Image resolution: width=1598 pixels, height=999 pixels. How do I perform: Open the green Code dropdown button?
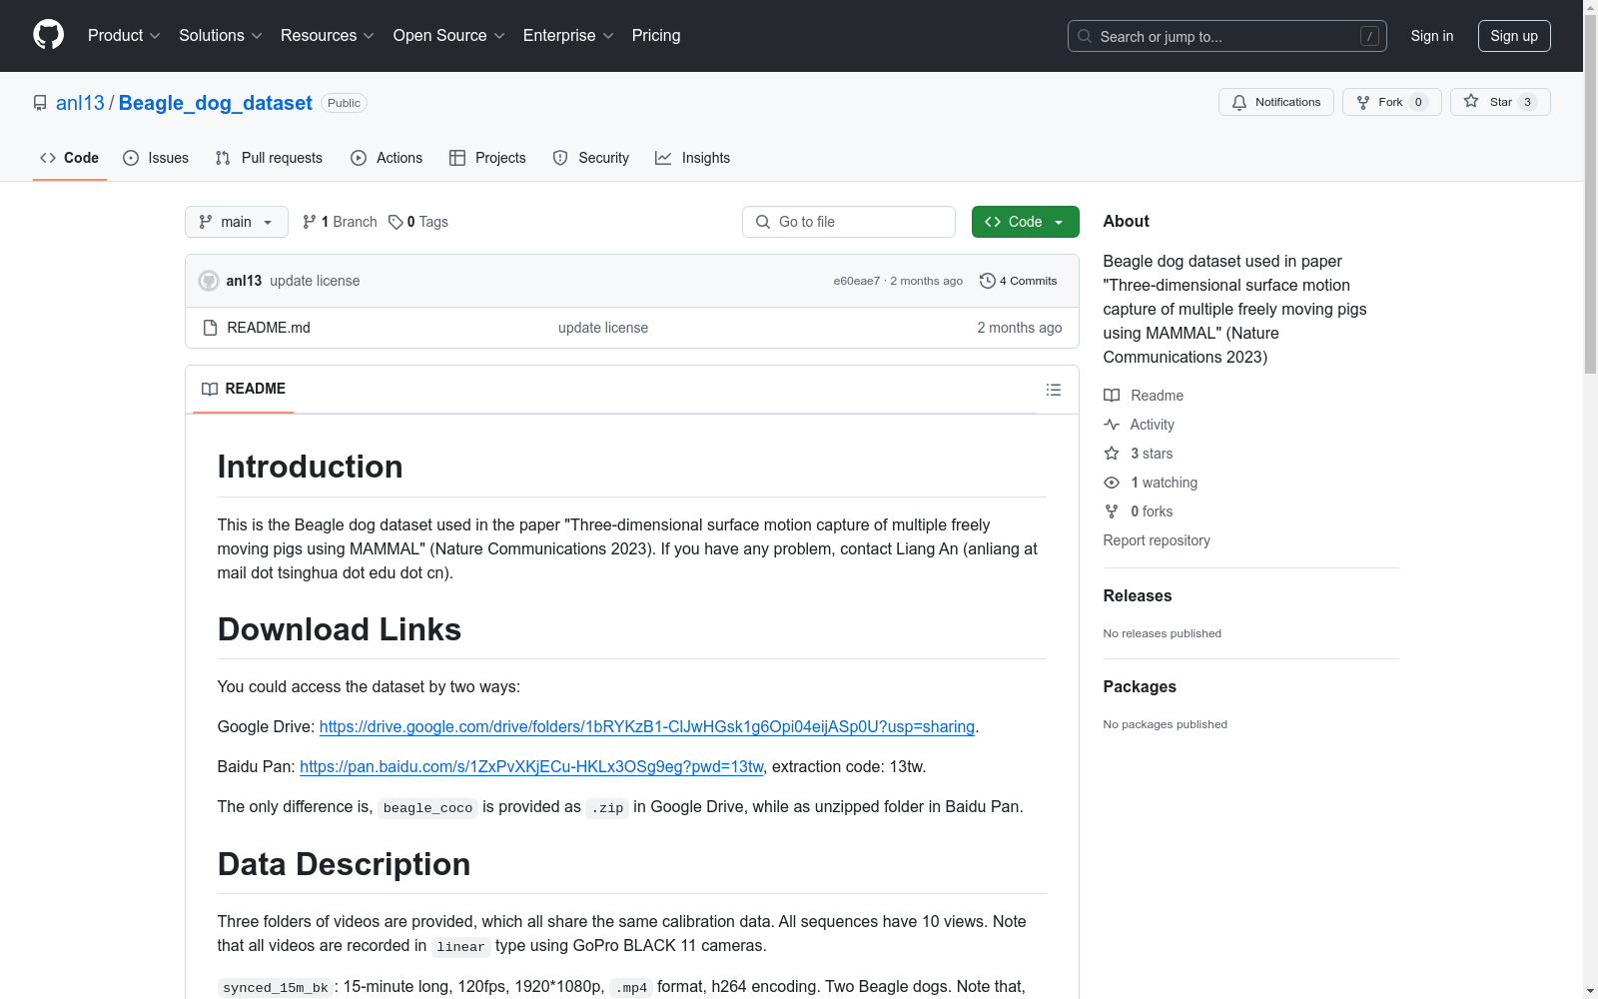pos(1025,222)
